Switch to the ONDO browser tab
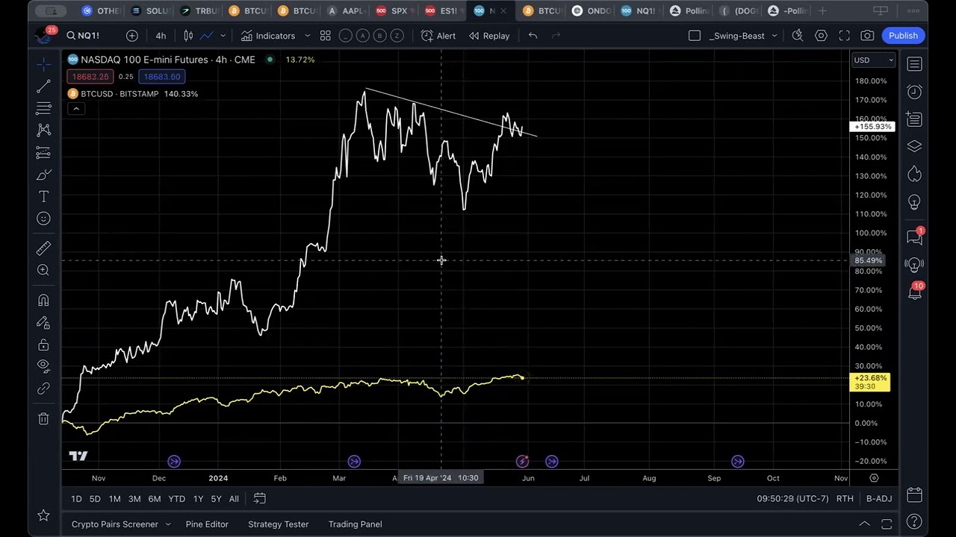 (x=592, y=10)
